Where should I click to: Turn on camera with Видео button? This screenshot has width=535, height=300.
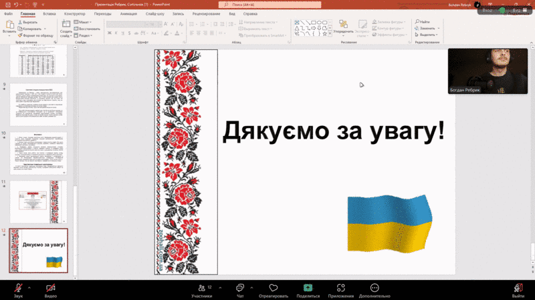(x=51, y=291)
